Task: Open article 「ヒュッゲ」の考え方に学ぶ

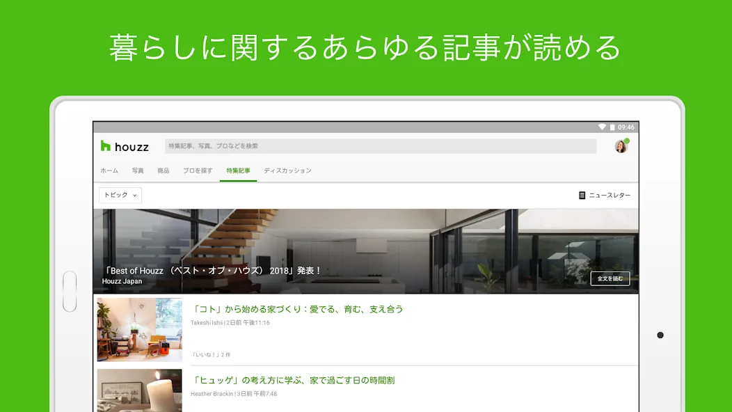Action: pos(293,380)
